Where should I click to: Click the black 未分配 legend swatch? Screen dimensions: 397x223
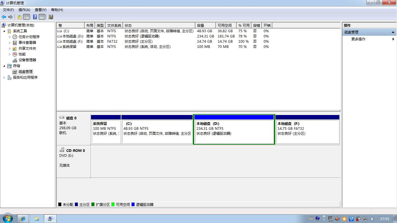pos(60,204)
